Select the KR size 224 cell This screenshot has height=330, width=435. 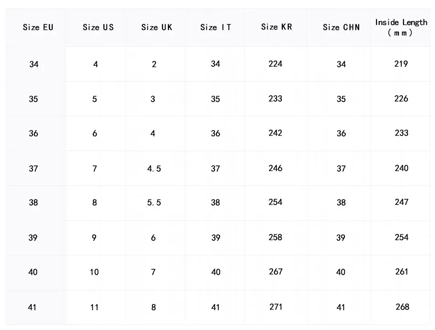click(x=275, y=64)
